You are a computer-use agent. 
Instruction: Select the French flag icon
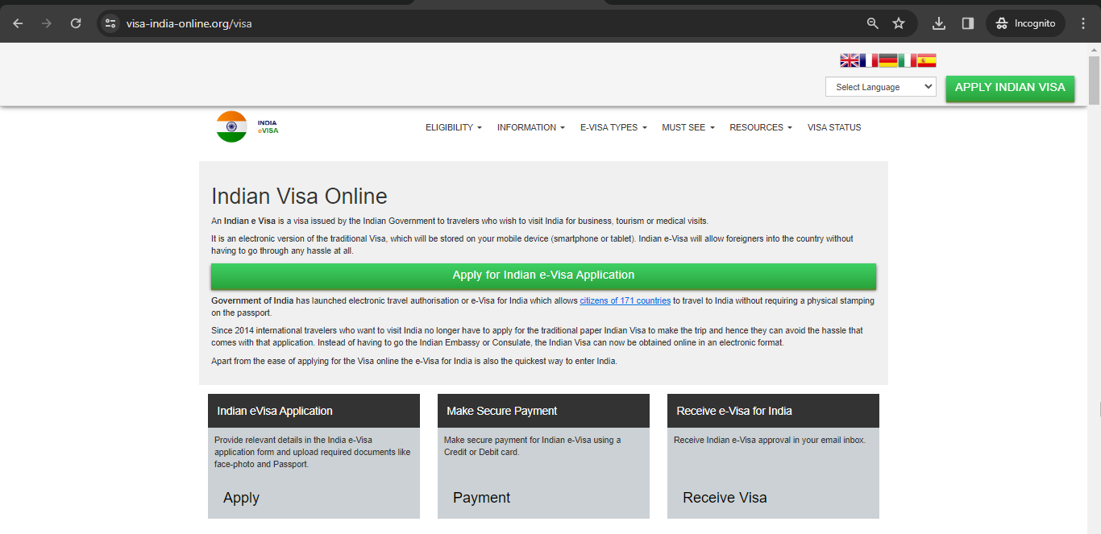pyautogui.click(x=868, y=60)
